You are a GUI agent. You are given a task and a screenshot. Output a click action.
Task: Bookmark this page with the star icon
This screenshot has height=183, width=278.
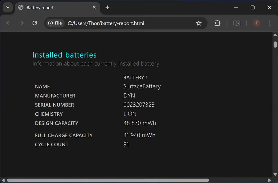click(199, 23)
